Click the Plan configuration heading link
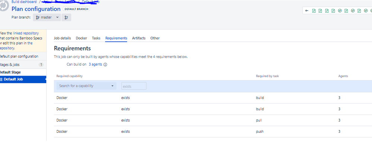The width and height of the screenshot is (372, 145). point(36,9)
